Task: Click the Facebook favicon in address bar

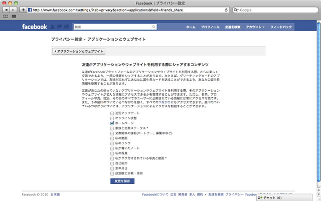Action: tap(30, 10)
